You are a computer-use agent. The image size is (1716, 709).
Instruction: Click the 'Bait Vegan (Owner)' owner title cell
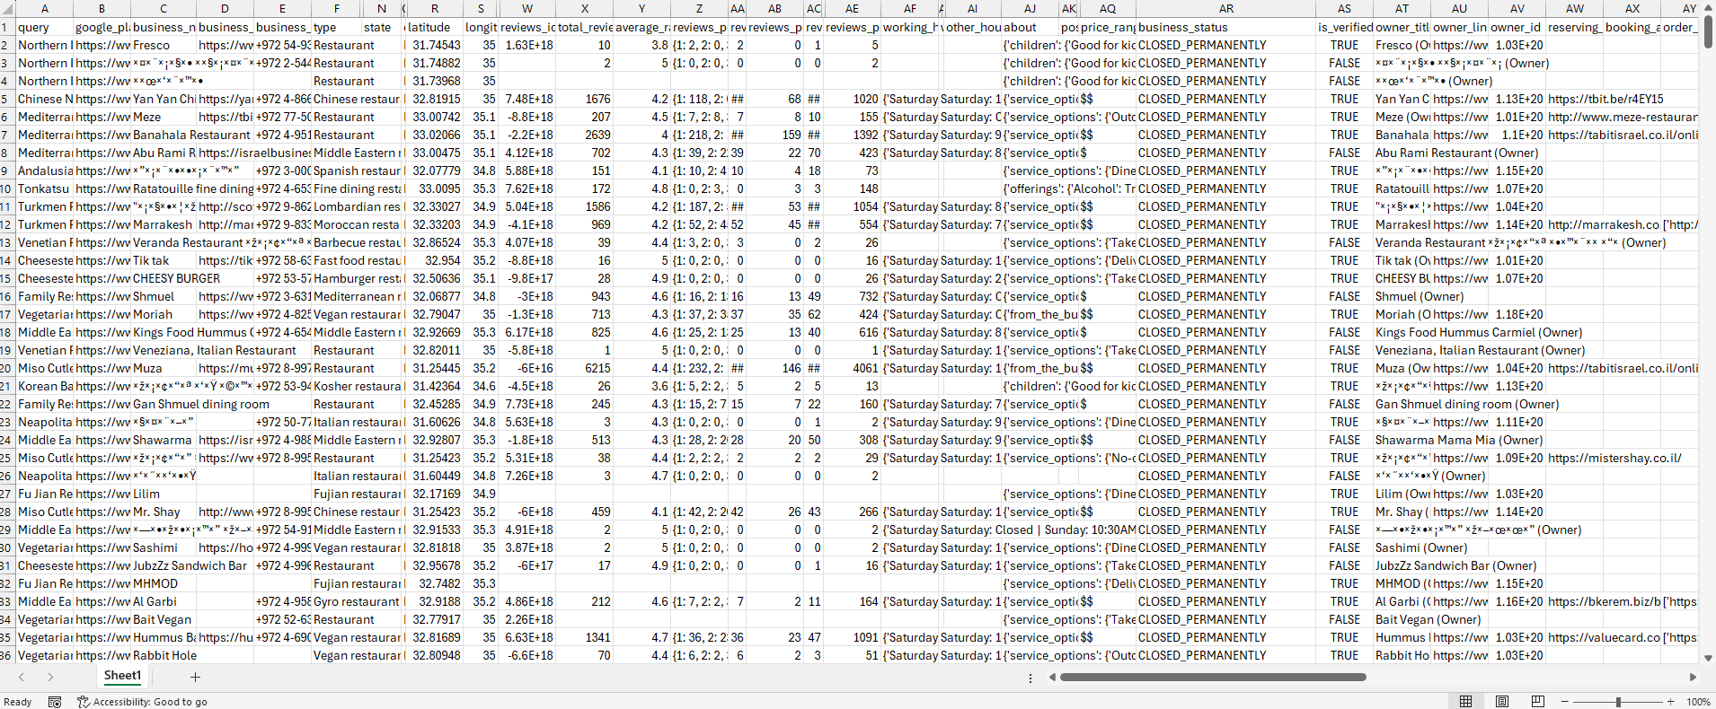(x=1428, y=619)
